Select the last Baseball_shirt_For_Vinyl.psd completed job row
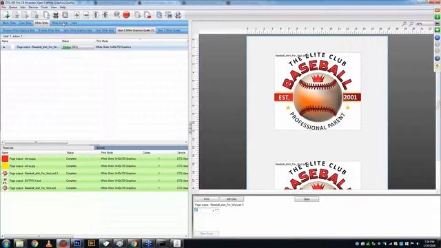441x248 pixels. click(x=94, y=188)
